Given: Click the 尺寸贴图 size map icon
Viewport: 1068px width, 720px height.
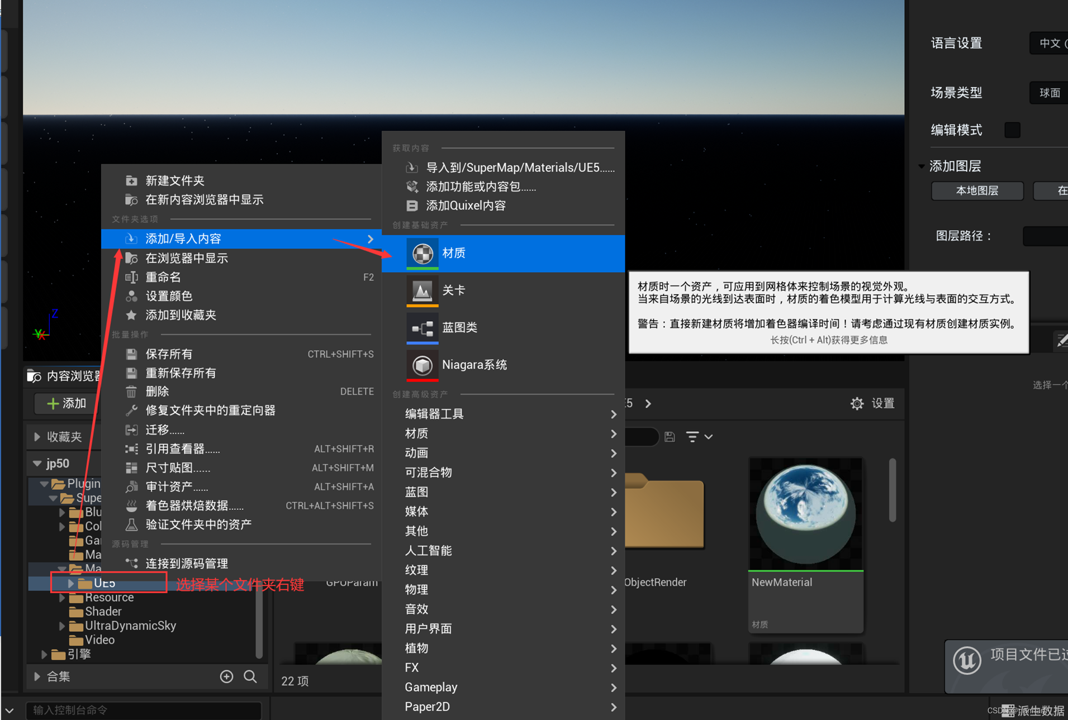Looking at the screenshot, I should 131,468.
